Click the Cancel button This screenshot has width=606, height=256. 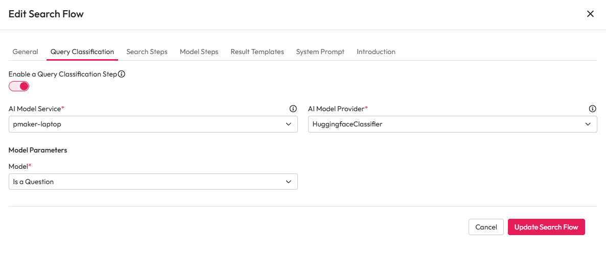click(x=485, y=227)
